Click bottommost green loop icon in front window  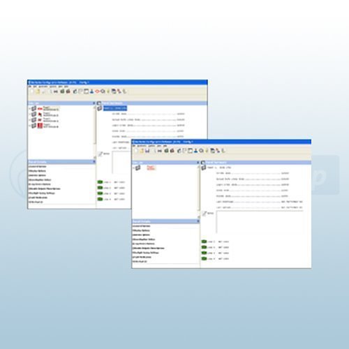[204, 259]
